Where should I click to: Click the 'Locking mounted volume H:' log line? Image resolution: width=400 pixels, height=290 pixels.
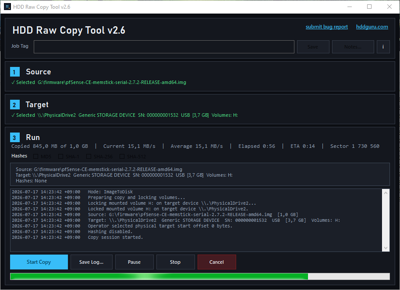click(172, 203)
